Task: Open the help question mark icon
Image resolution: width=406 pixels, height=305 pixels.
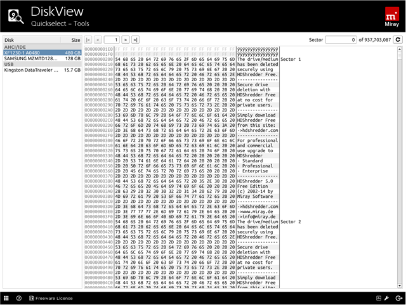Action: [x=19, y=298]
